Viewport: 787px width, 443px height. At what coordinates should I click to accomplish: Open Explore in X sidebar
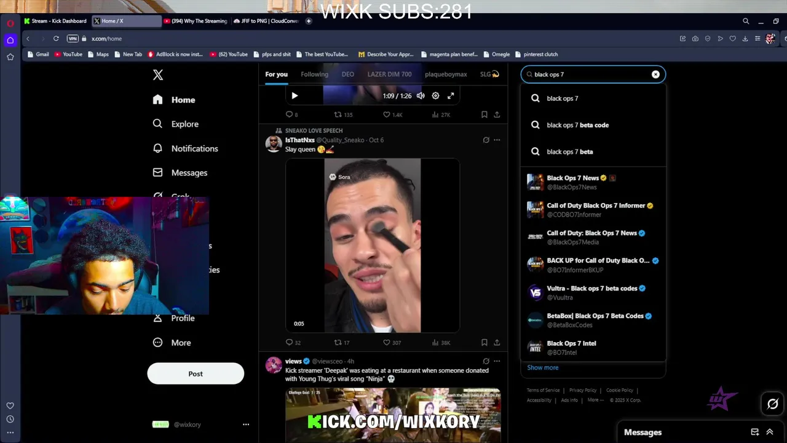[176, 124]
